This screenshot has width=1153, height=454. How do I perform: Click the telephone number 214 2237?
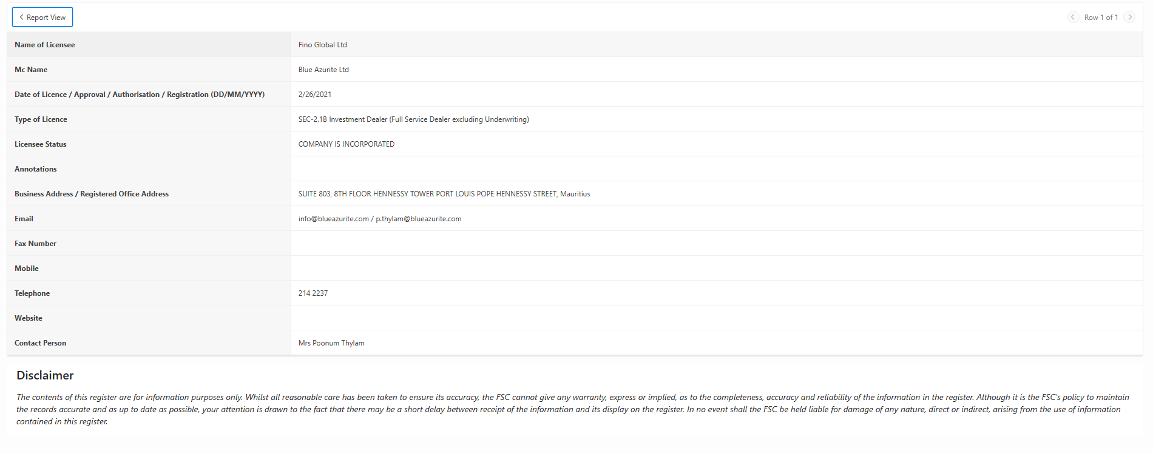coord(313,293)
